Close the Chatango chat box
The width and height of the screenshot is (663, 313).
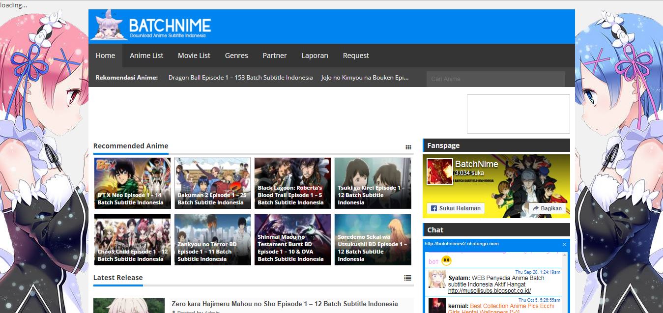coord(564,244)
